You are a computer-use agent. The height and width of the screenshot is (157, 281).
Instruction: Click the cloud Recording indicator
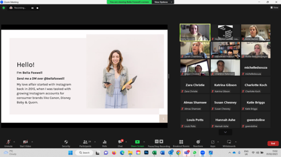[x=18, y=8]
